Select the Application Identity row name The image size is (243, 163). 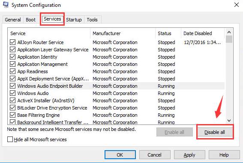[x=37, y=57]
